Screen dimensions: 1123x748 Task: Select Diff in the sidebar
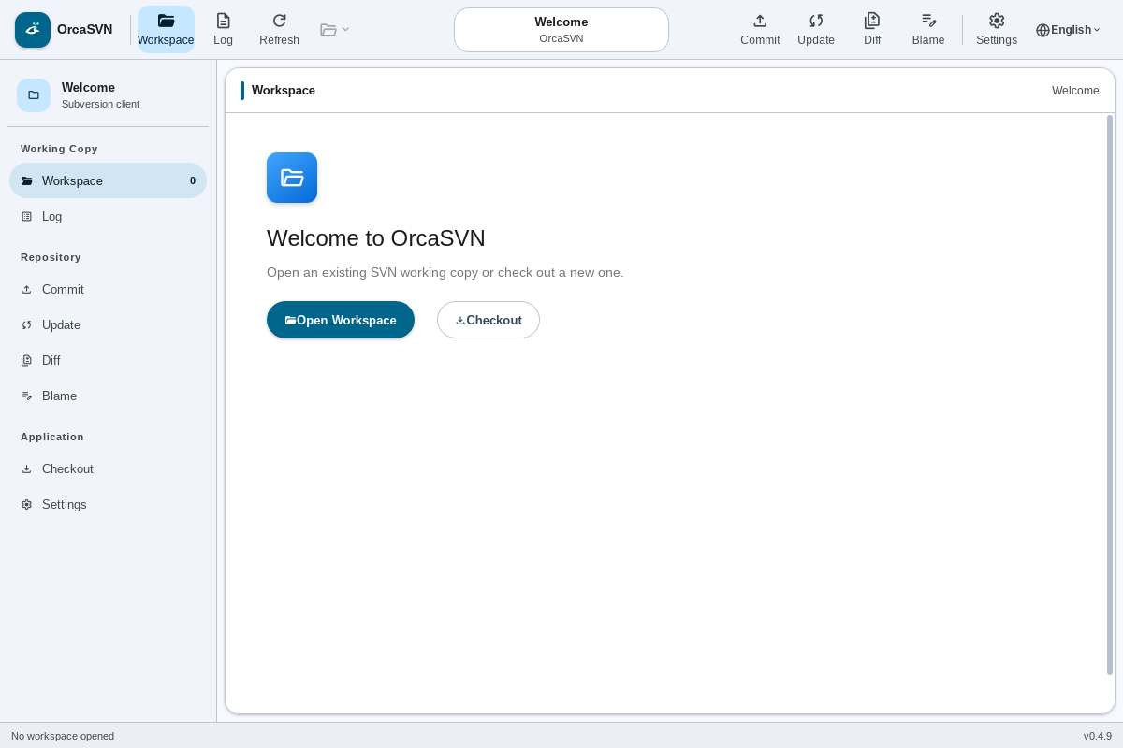click(108, 360)
